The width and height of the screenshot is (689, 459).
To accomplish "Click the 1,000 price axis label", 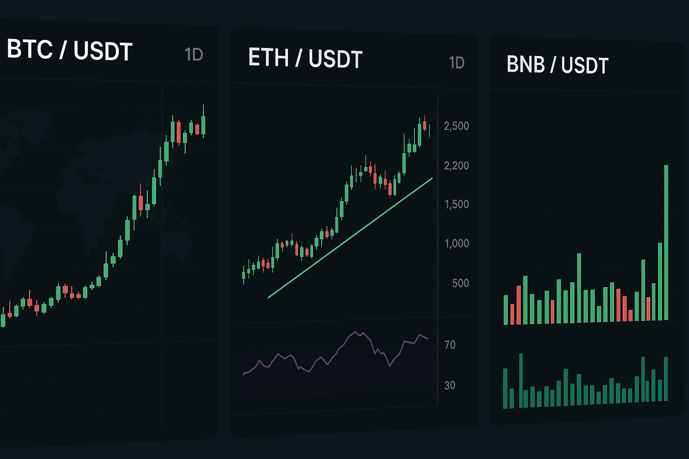I will click(456, 243).
